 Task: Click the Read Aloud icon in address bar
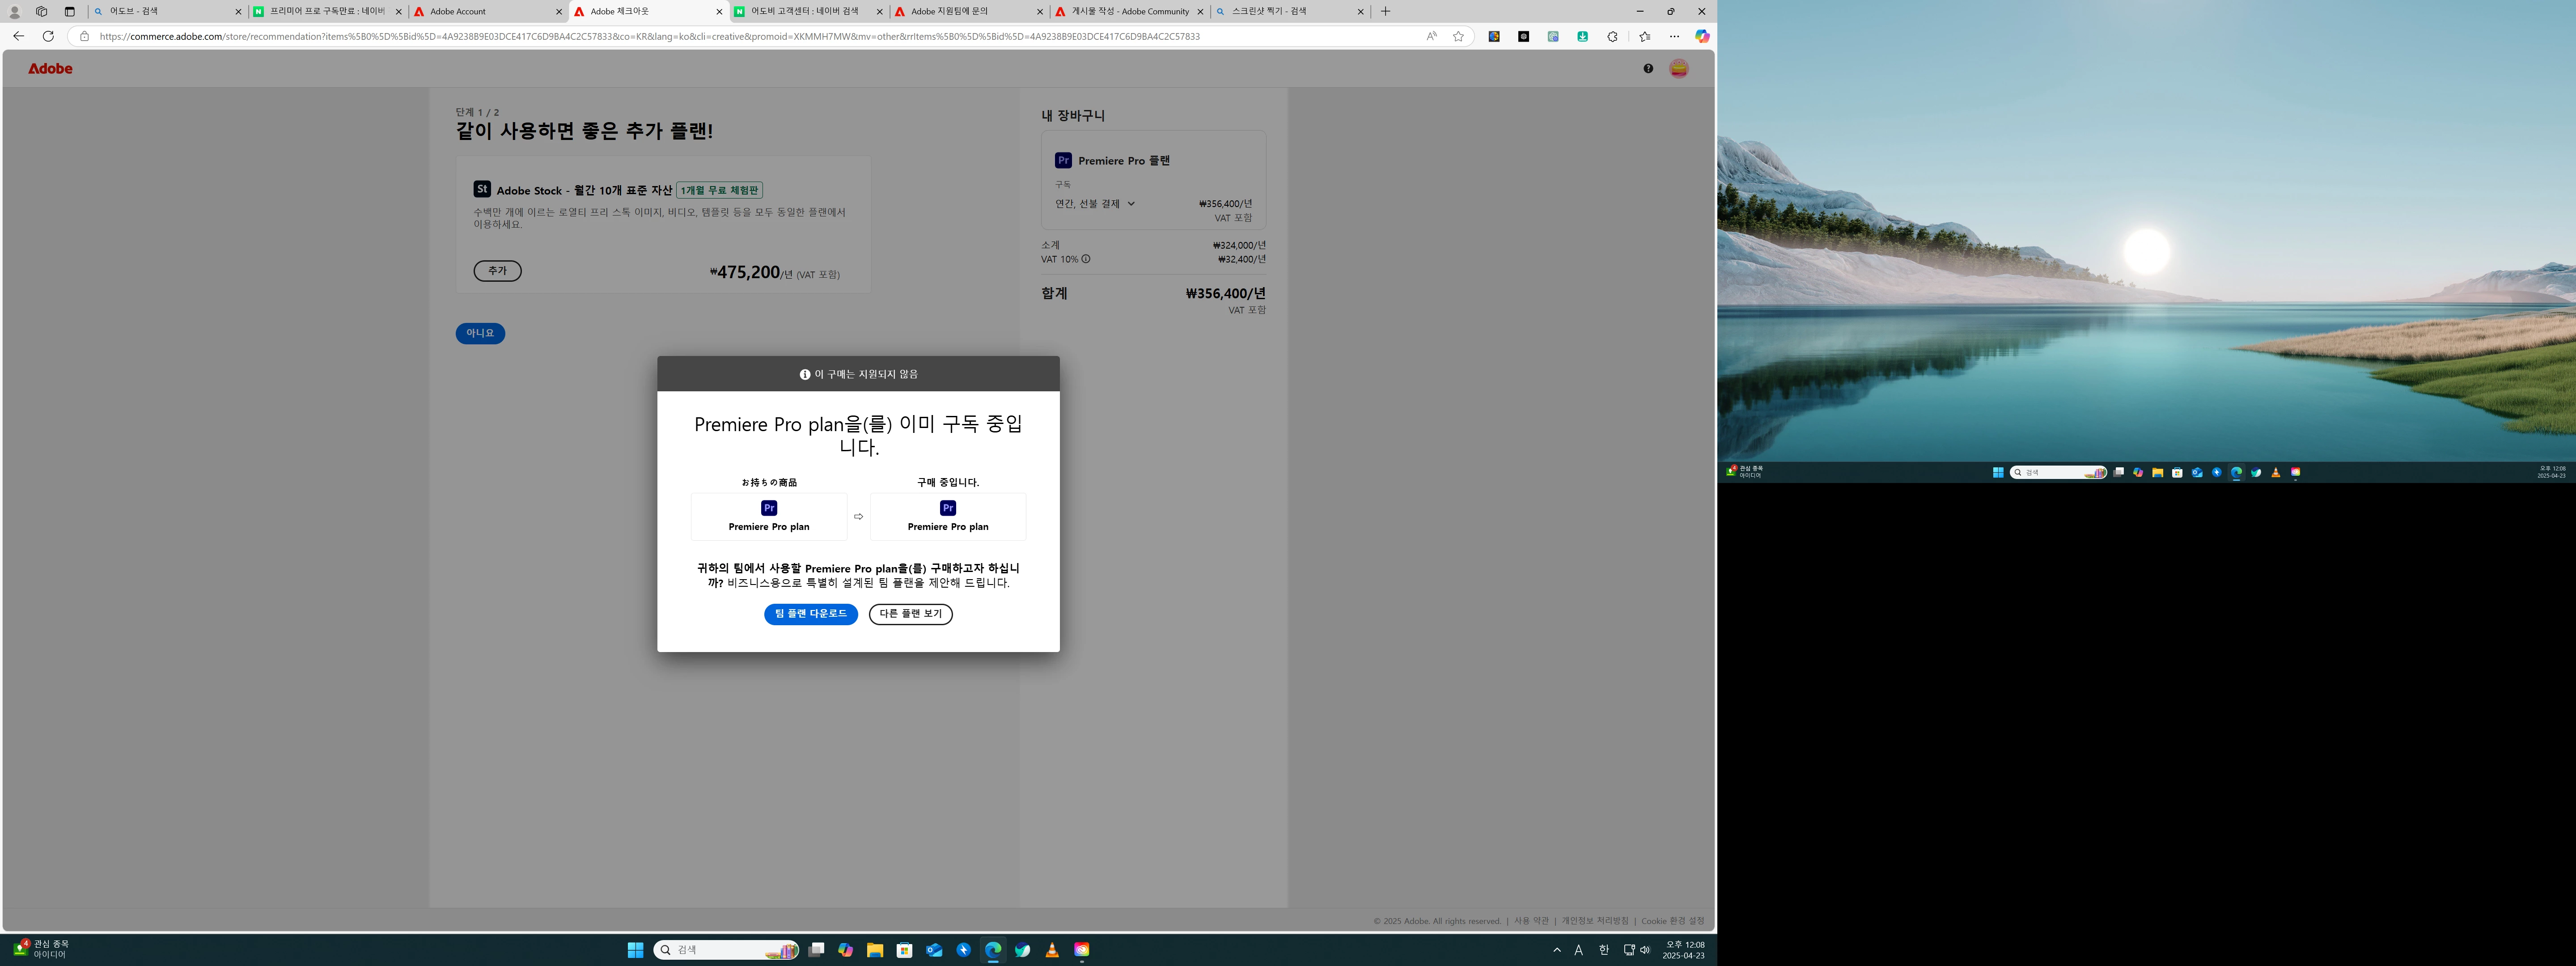point(1431,36)
